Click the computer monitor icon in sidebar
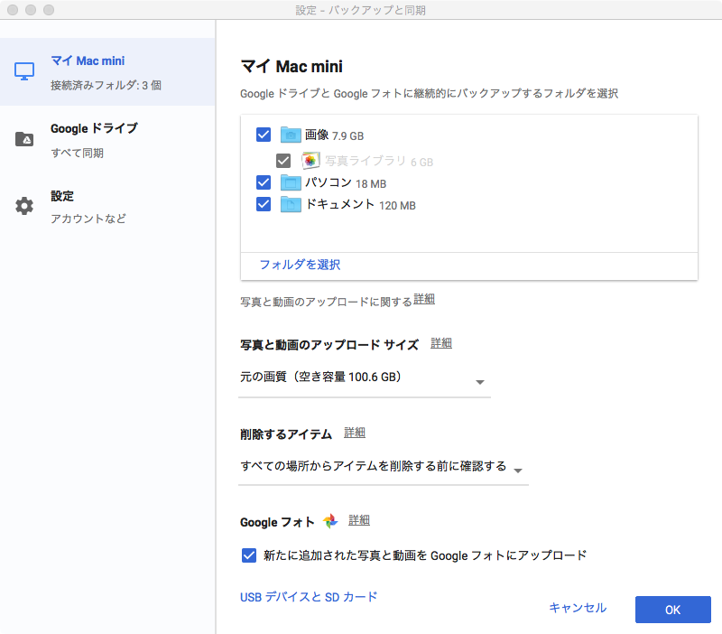 click(24, 71)
